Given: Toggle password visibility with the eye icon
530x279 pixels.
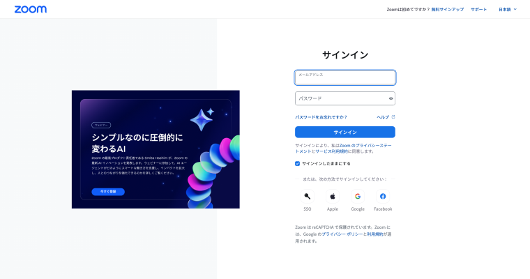Looking at the screenshot, I should point(391,99).
